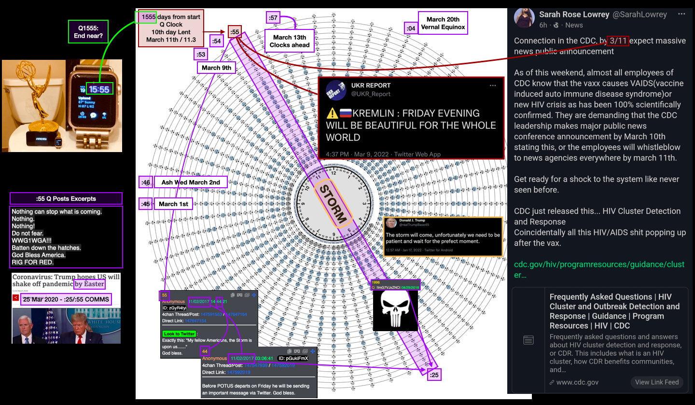
Task: Click the View Link Feed button
Action: 657,382
